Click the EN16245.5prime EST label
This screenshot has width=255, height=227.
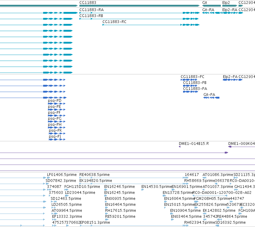pos(119,193)
